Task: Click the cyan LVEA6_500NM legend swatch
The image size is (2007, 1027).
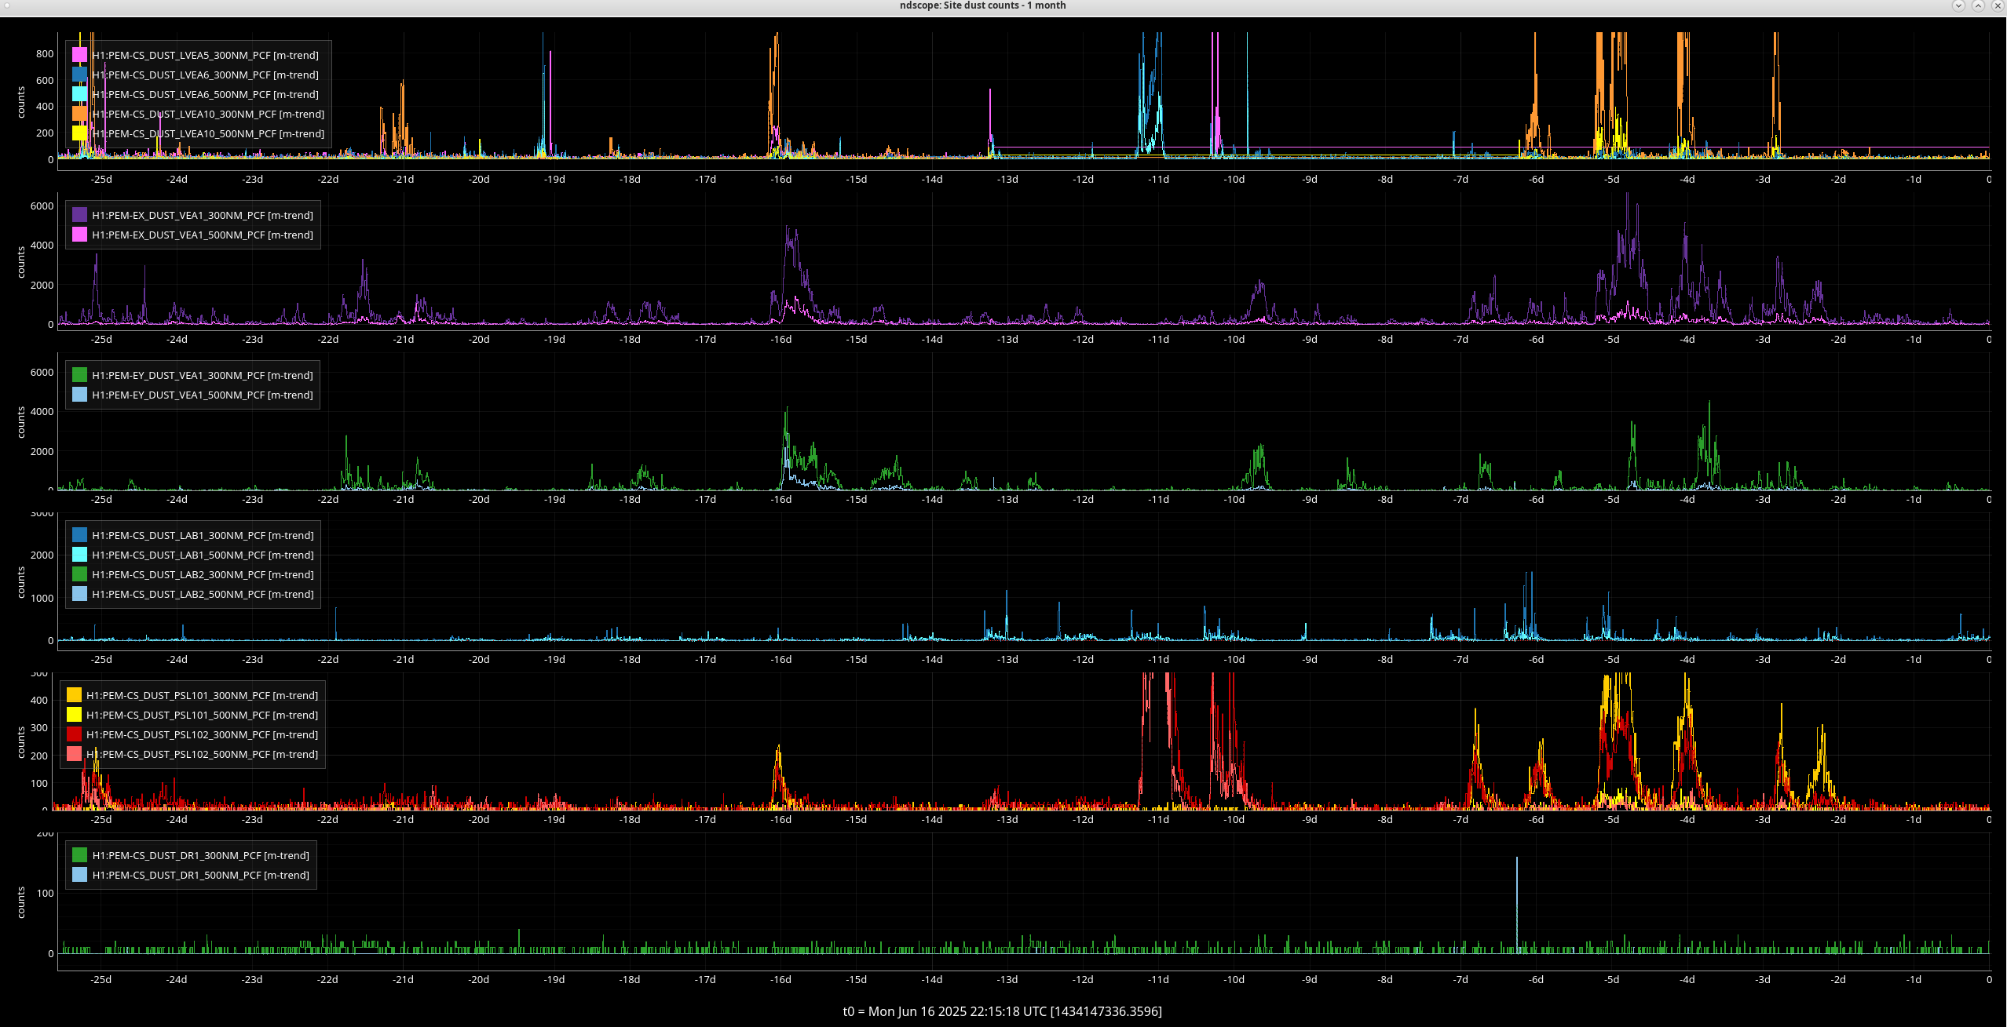Action: click(x=80, y=94)
